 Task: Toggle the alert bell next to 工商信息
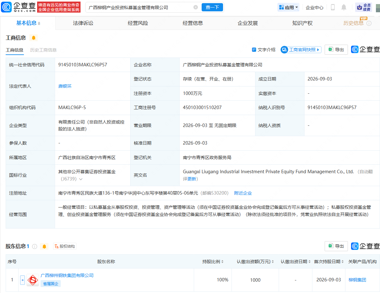[34, 38]
